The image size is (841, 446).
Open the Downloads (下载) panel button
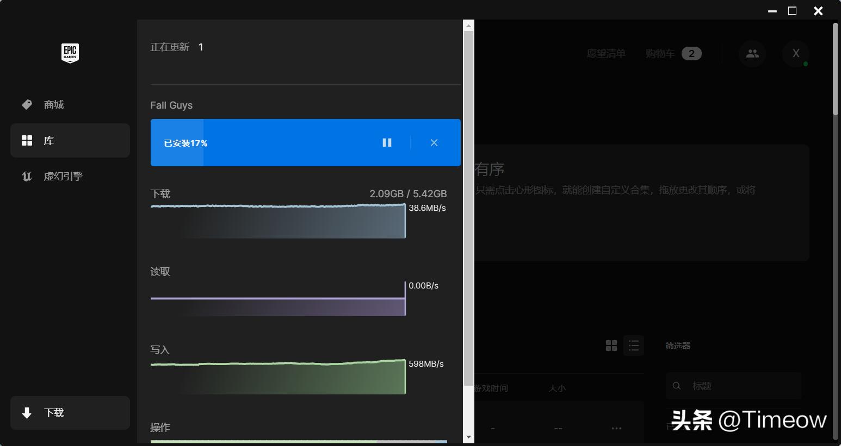point(70,413)
